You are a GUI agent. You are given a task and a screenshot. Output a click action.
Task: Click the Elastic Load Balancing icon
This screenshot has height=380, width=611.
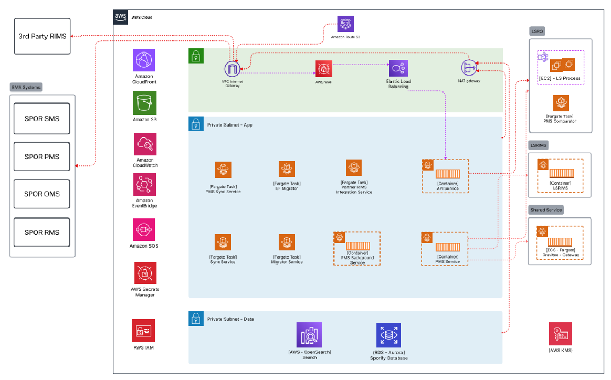398,68
